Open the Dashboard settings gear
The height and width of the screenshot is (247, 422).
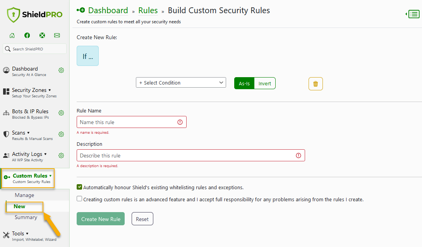pos(61,70)
